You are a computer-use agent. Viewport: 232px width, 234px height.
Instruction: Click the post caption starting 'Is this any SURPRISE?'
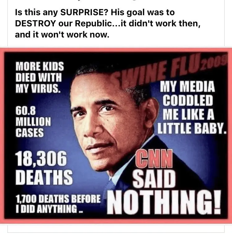coord(108,24)
